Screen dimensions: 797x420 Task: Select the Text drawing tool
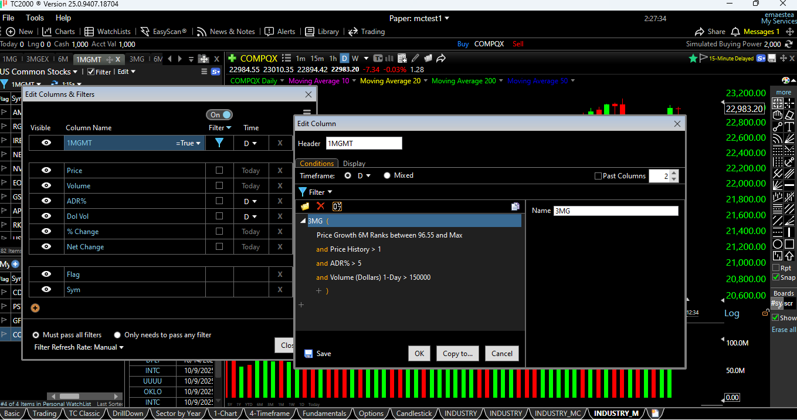[x=791, y=128]
